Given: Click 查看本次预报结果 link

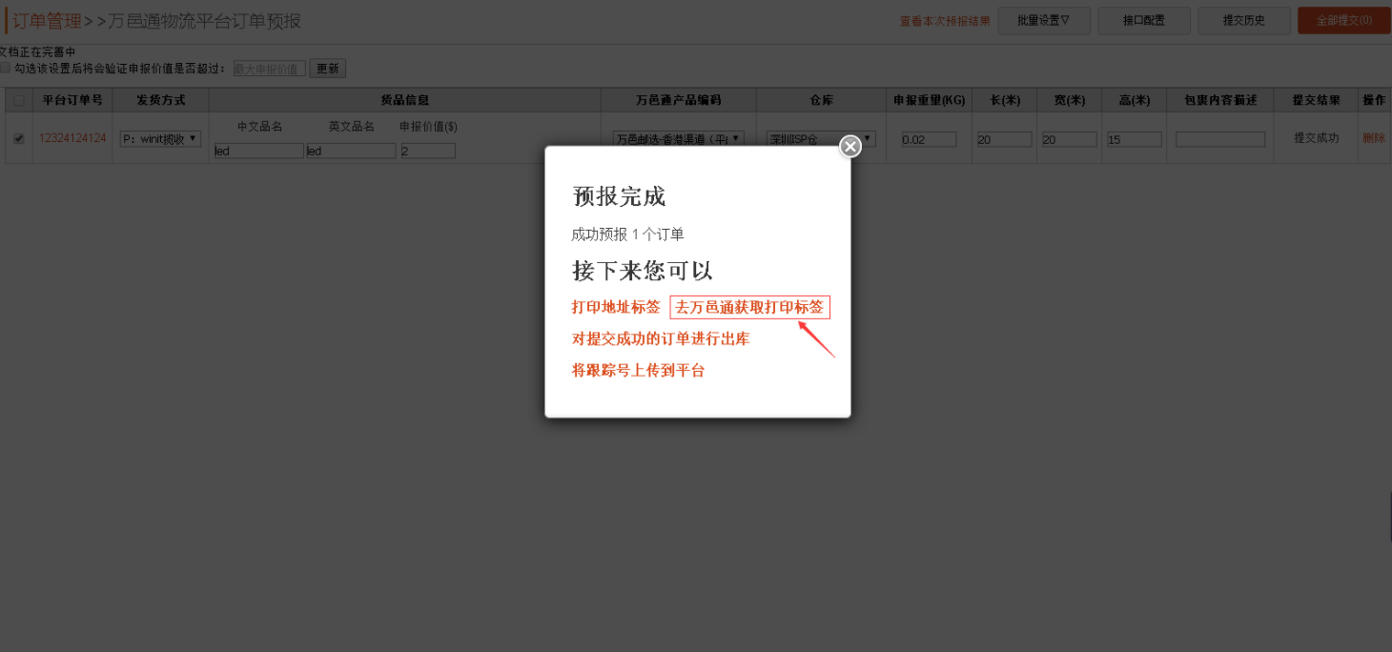Looking at the screenshot, I should pos(944,21).
